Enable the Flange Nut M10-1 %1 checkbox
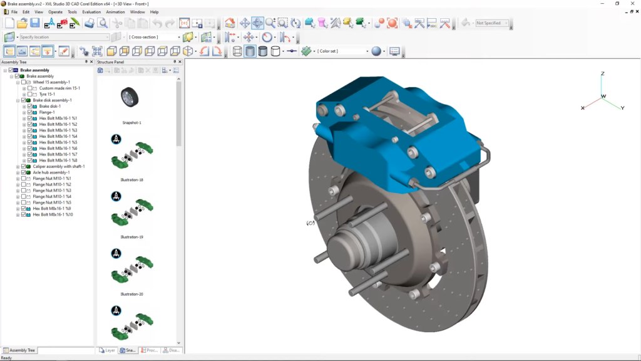The width and height of the screenshot is (641, 361). 22,178
